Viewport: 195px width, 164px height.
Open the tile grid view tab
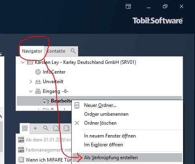tap(25, 128)
